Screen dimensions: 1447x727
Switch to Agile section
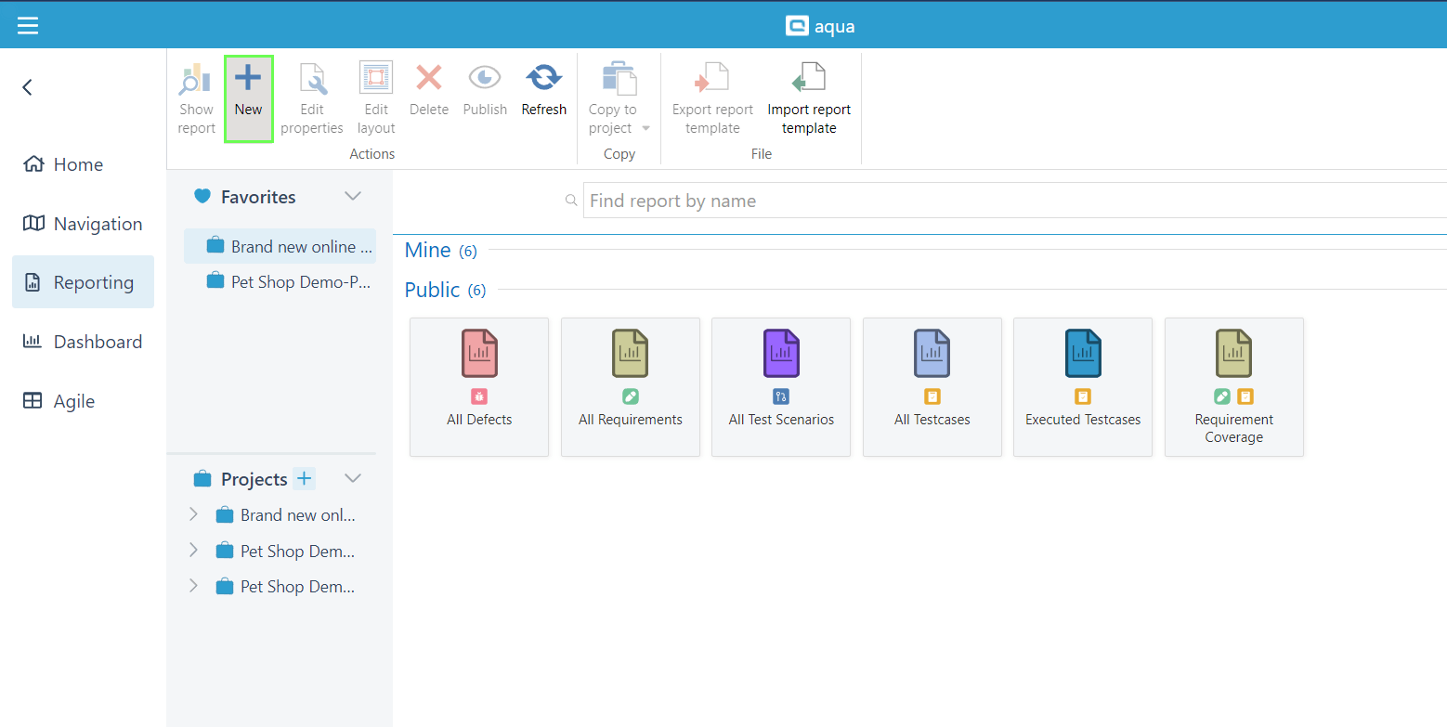[x=74, y=401]
